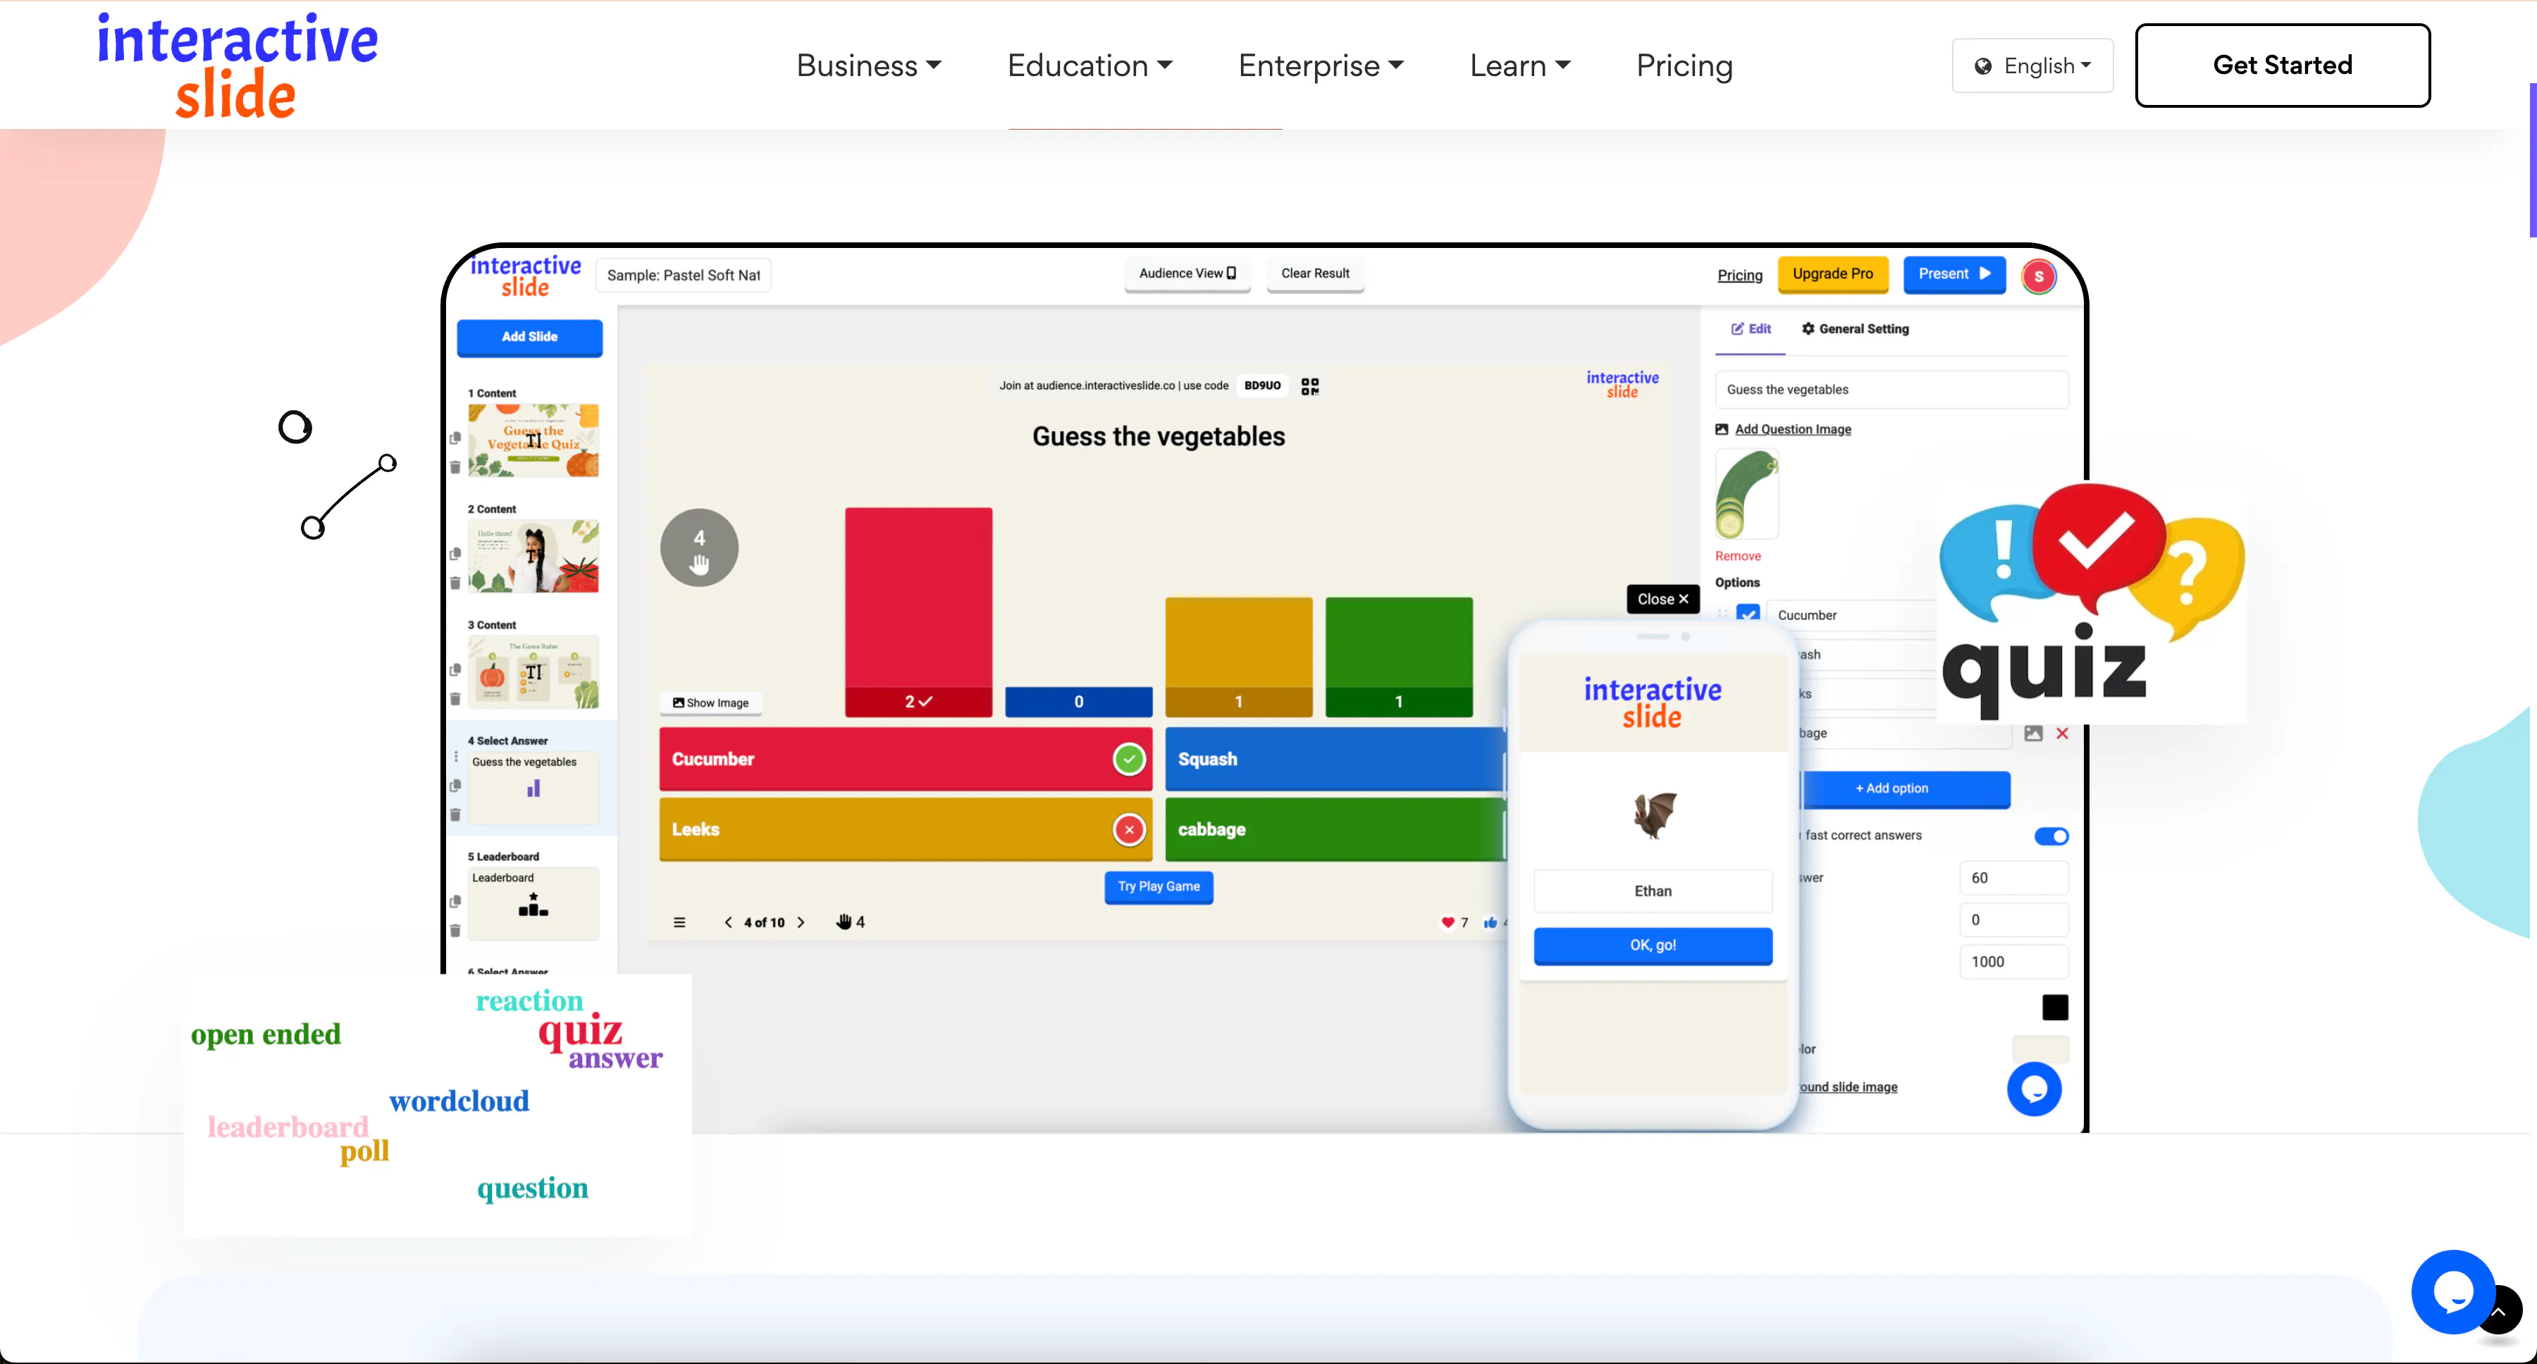
Task: Open the live chat bubble at page corner
Action: 2453,1291
